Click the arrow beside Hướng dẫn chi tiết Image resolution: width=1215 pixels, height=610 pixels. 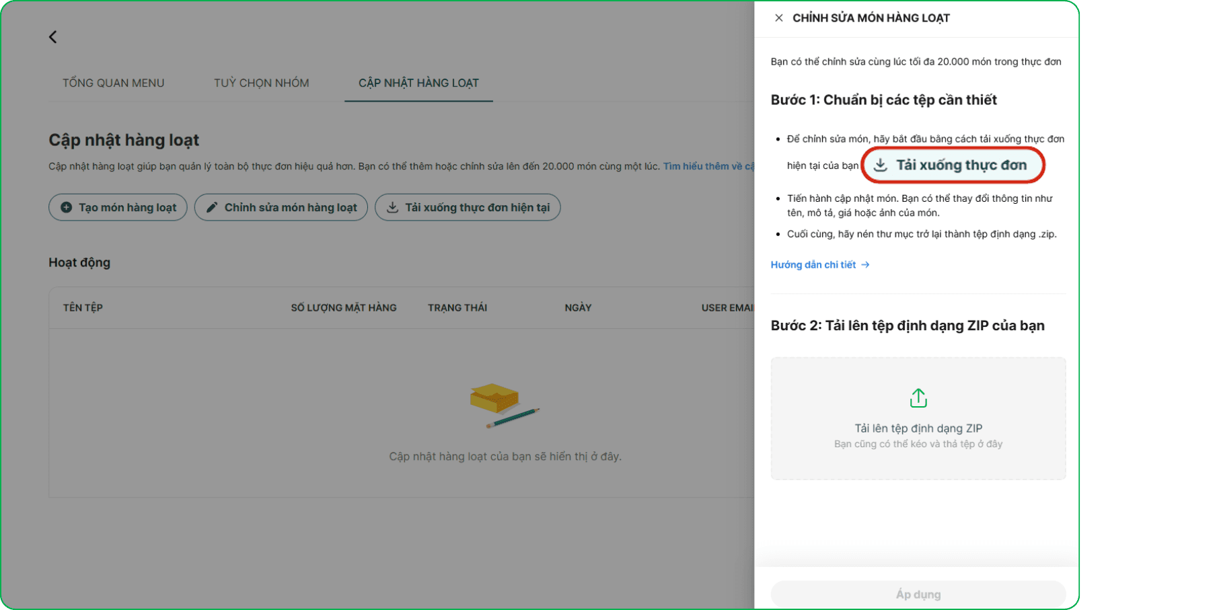pos(865,265)
